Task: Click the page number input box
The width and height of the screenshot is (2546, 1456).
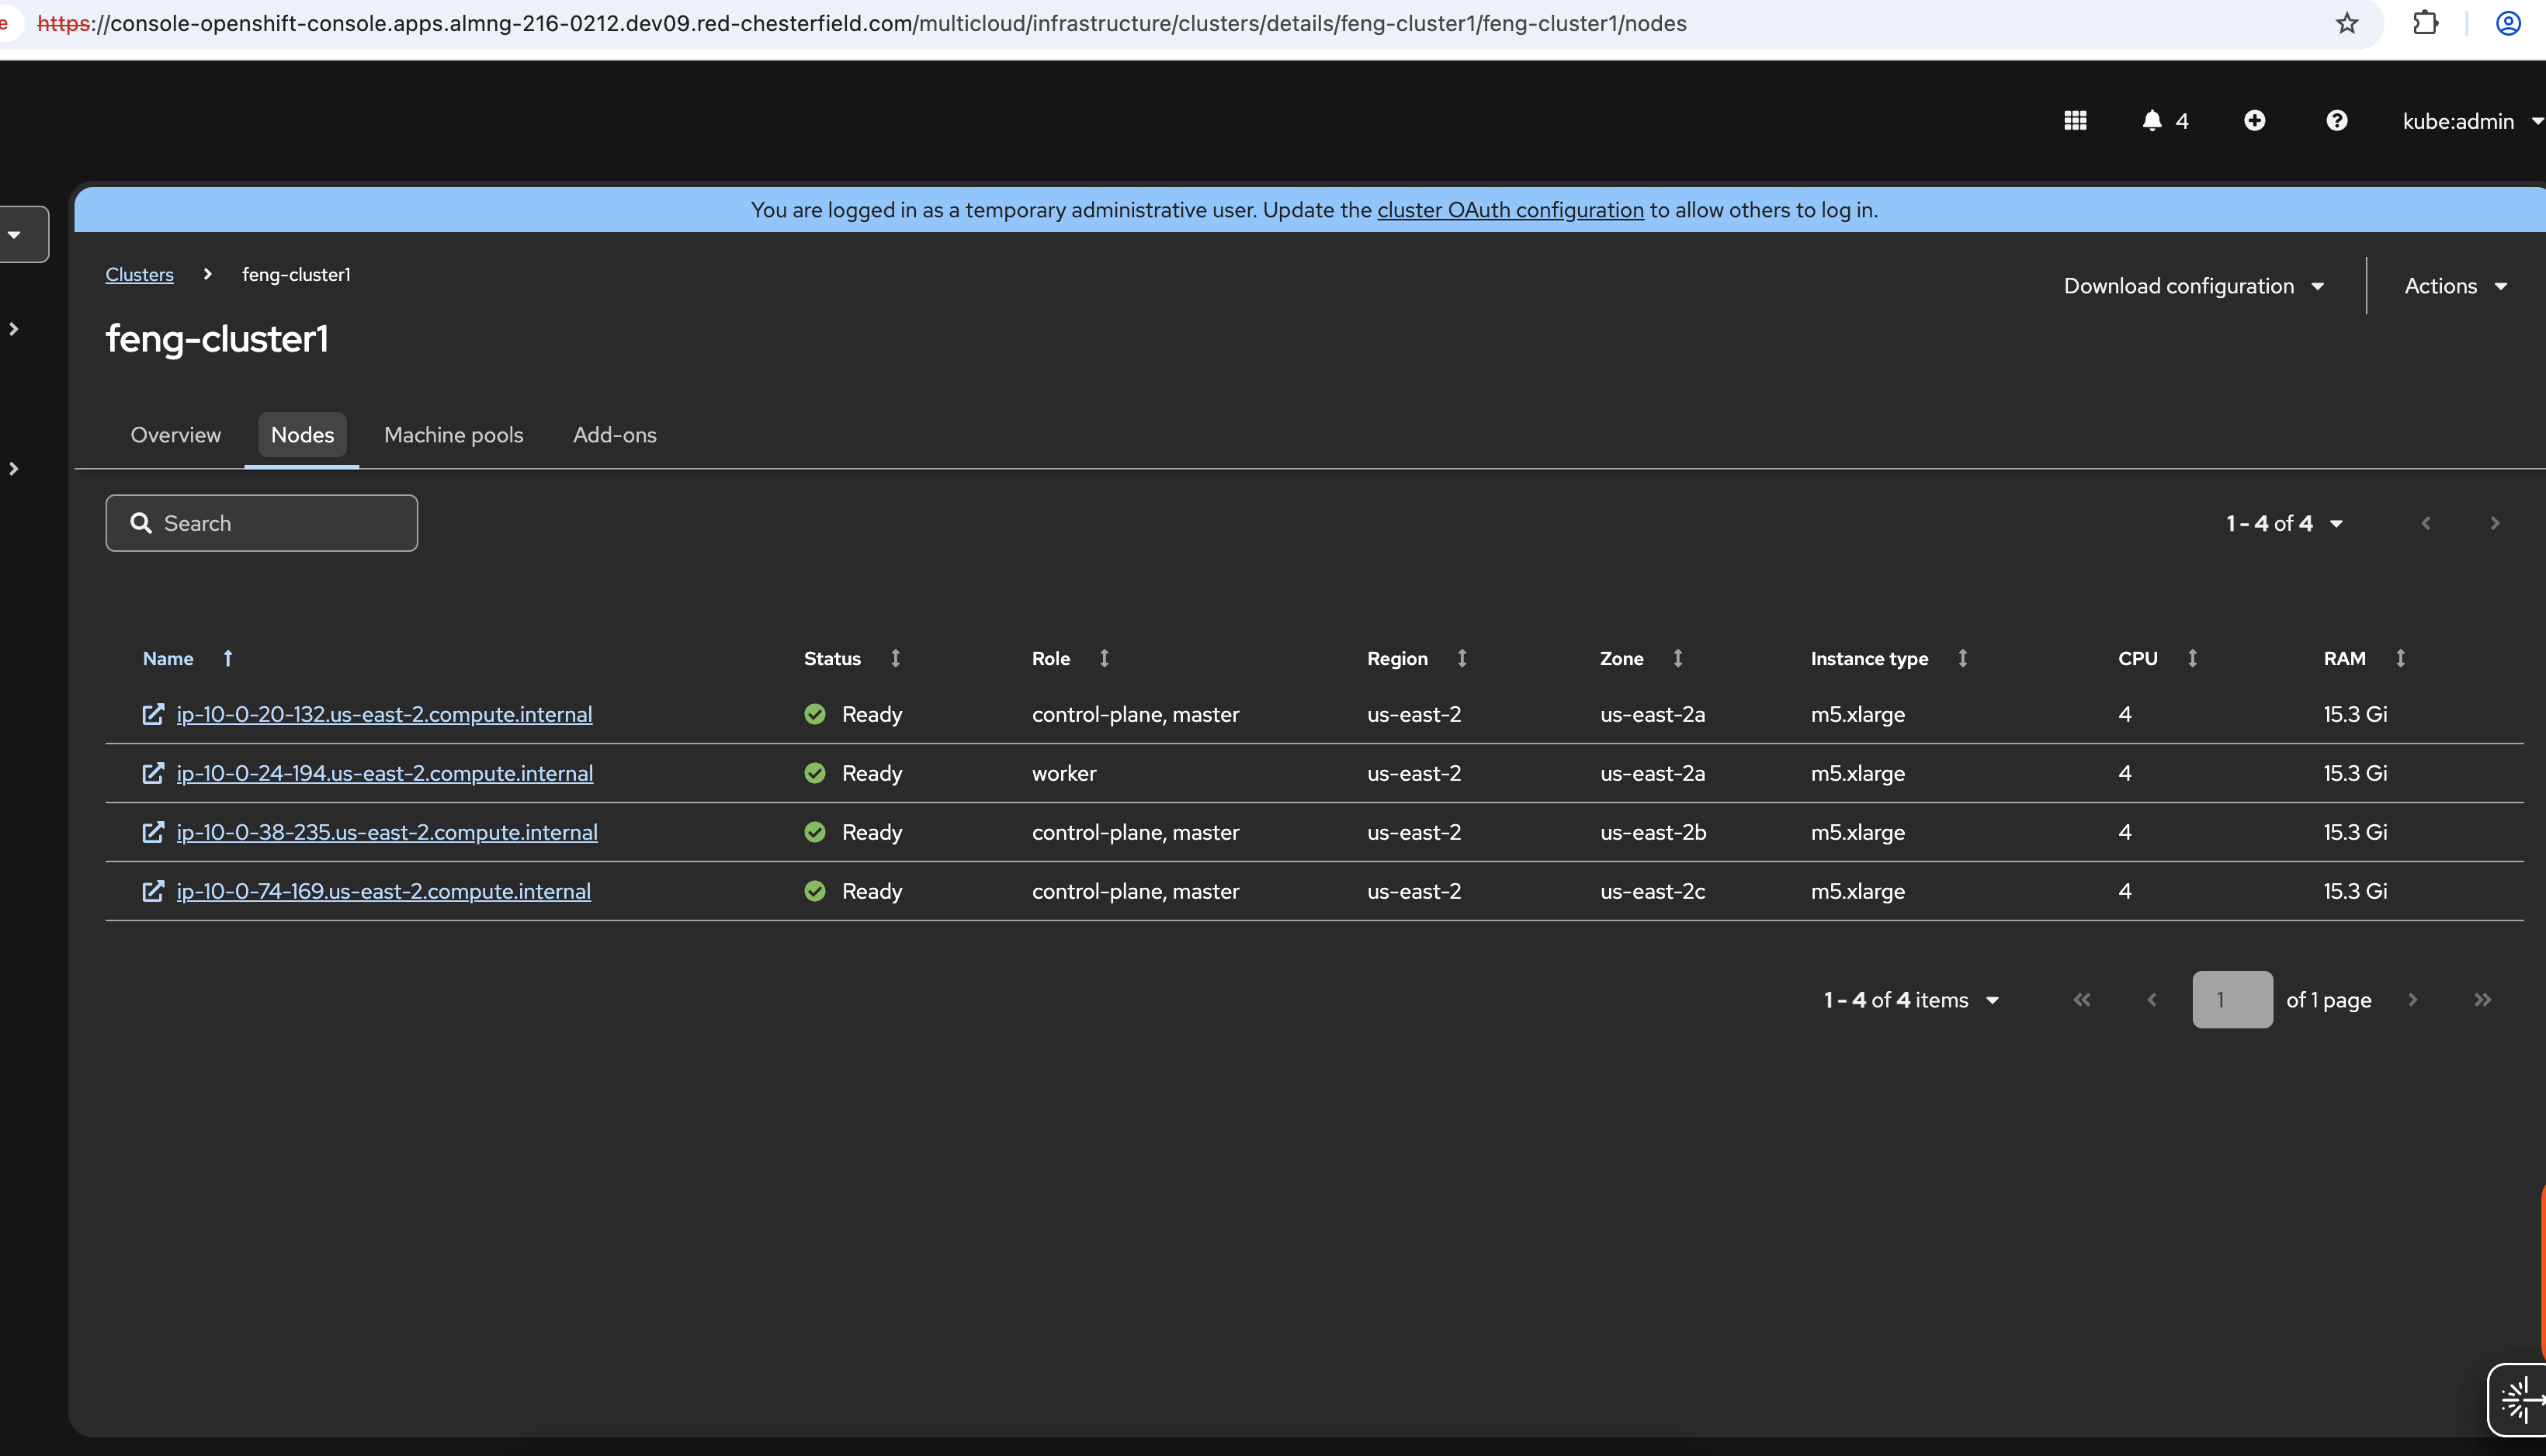Action: [2232, 1000]
